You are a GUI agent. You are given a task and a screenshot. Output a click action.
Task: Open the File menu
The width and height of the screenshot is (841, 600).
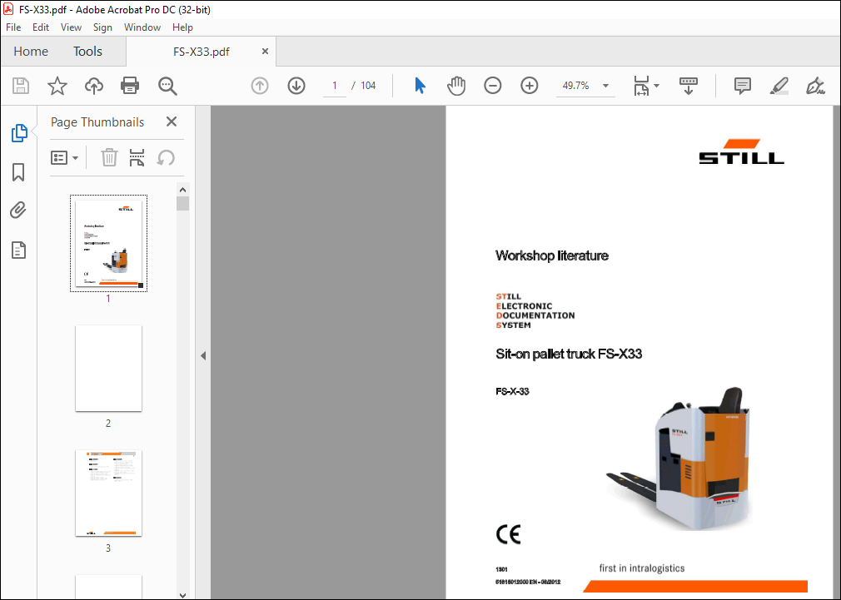coord(13,27)
